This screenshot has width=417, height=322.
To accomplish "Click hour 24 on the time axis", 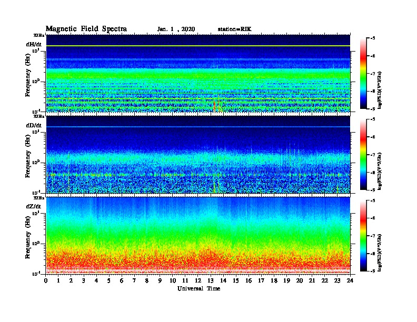I will 350,280.
